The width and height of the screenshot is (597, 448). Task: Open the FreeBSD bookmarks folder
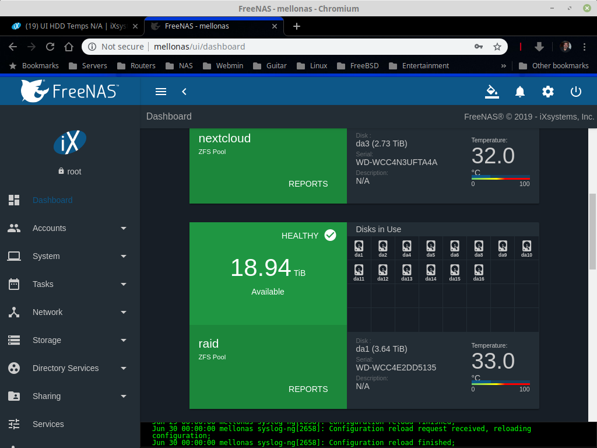click(358, 66)
